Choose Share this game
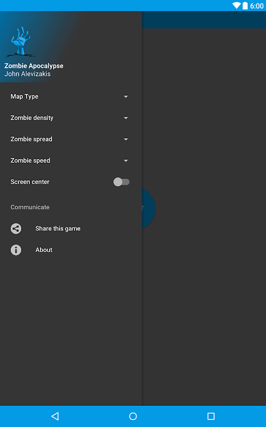Screen dimensions: 266x427 (58, 228)
